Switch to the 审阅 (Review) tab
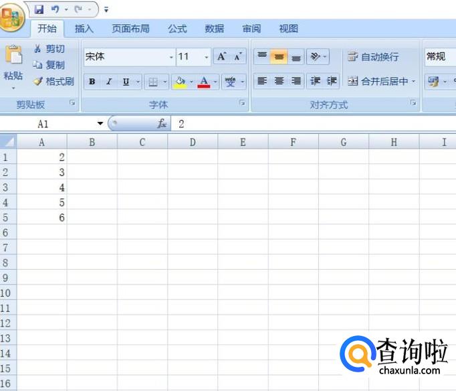 click(251, 29)
